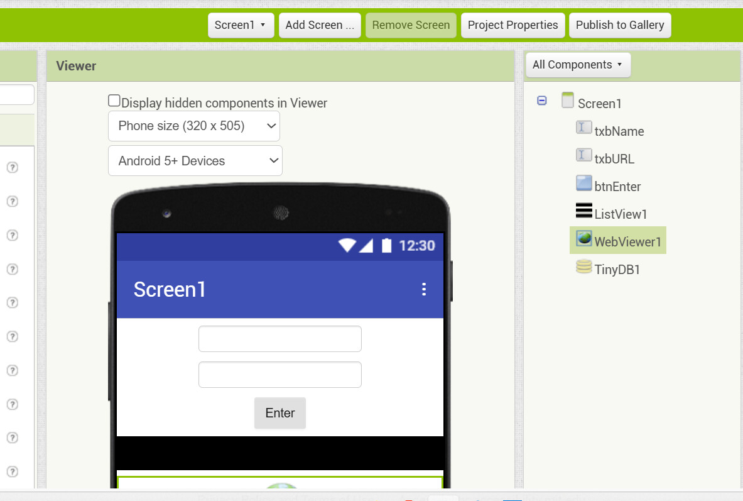Enable Display hidden components in Viewer
The image size is (743, 501).
pos(114,101)
